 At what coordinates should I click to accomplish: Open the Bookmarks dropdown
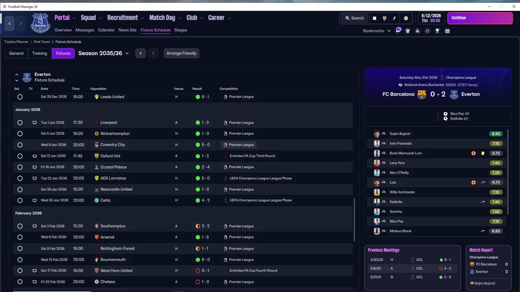tap(377, 31)
